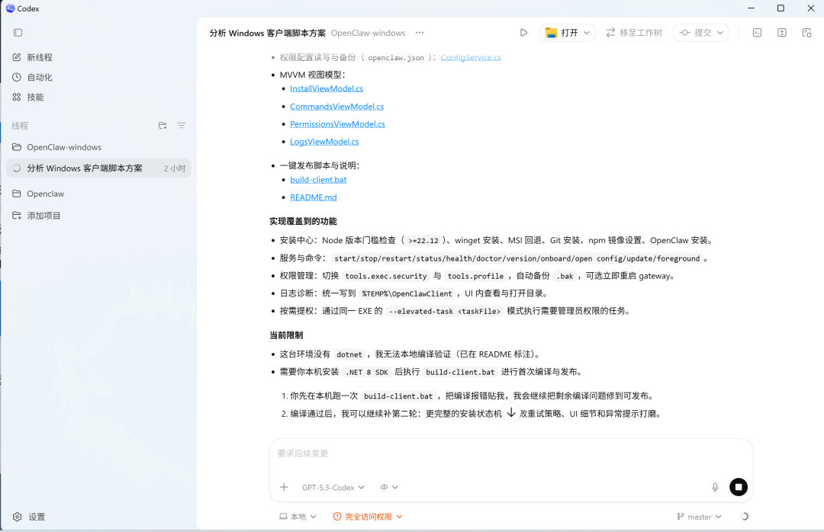Screen dimensions: 824x532
Task: Click the new-thread icon in the 线程 header
Action: pos(162,125)
